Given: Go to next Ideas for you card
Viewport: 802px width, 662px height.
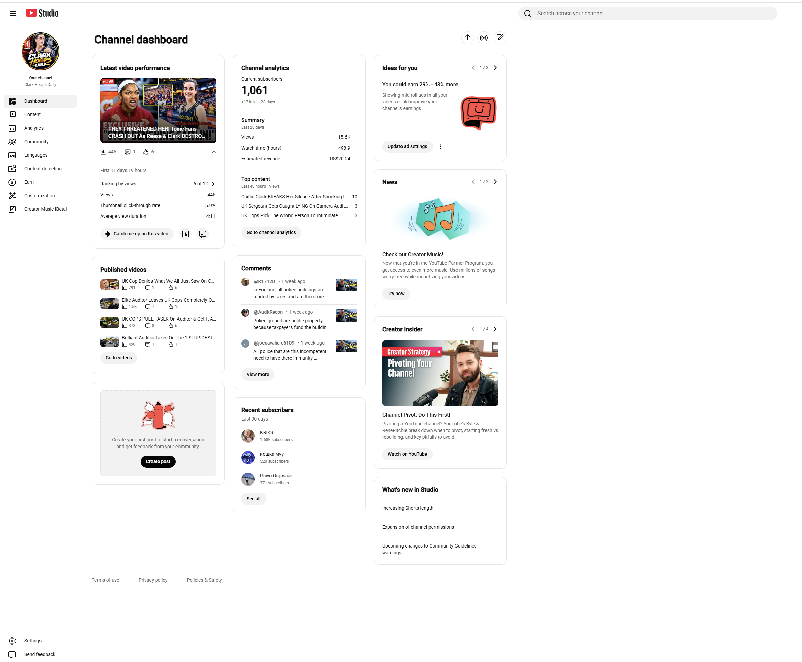Looking at the screenshot, I should (x=495, y=68).
